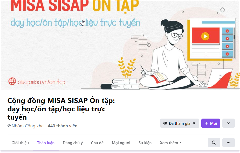Go to the Chủ đề tab
240x153 pixels.
coord(97,143)
